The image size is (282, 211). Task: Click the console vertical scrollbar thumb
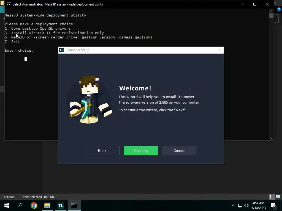point(271,15)
